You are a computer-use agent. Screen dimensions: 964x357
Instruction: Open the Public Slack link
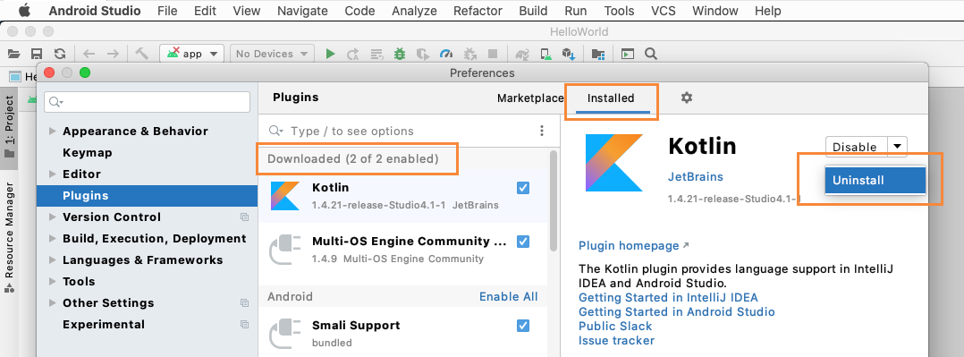(615, 327)
